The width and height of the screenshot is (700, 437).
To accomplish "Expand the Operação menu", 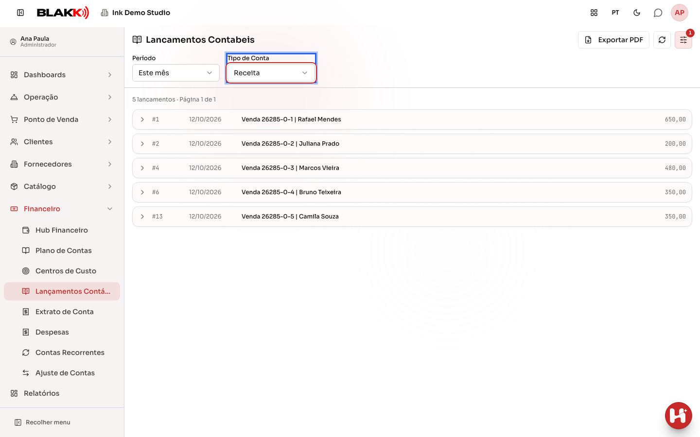I will pyautogui.click(x=62, y=97).
